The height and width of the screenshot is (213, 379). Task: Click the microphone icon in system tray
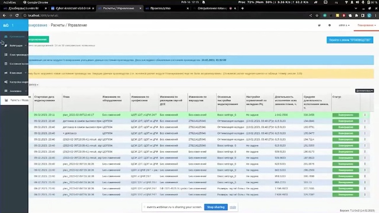point(363,2)
